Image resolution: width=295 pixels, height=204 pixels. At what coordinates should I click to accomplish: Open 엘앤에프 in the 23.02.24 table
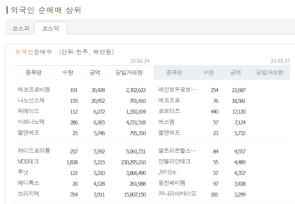coord(29,133)
